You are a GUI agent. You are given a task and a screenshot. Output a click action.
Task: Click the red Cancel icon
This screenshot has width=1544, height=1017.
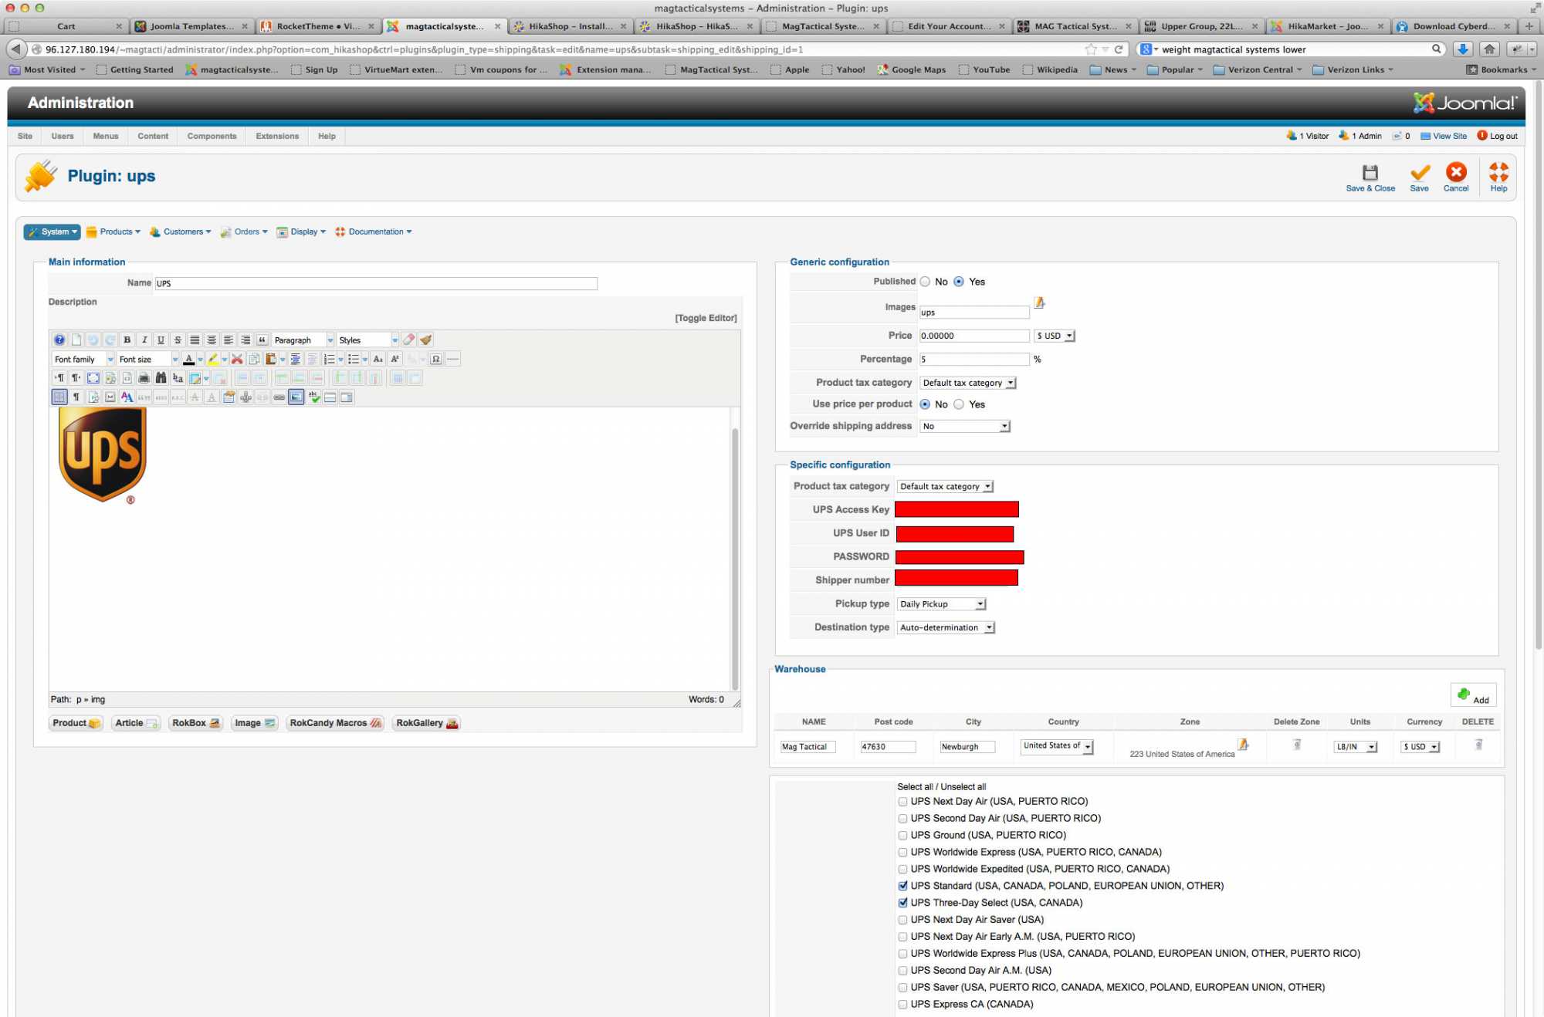pyautogui.click(x=1456, y=173)
